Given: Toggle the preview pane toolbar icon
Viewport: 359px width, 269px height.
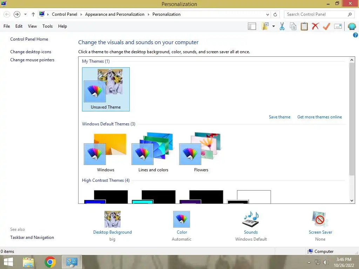Looking at the screenshot, I should coord(252,26).
